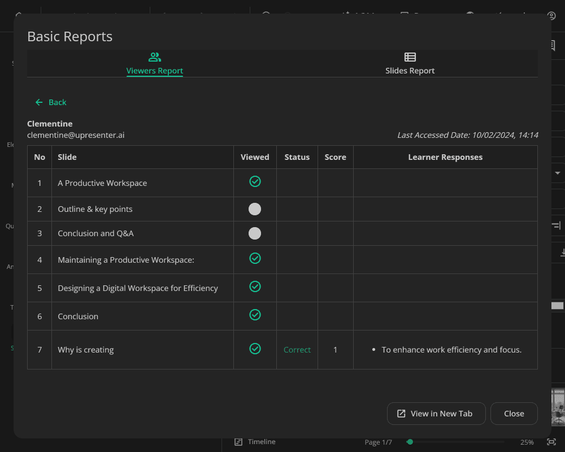This screenshot has height=452, width=565.
Task: Switch to the Slides Report tab
Action: tap(410, 71)
